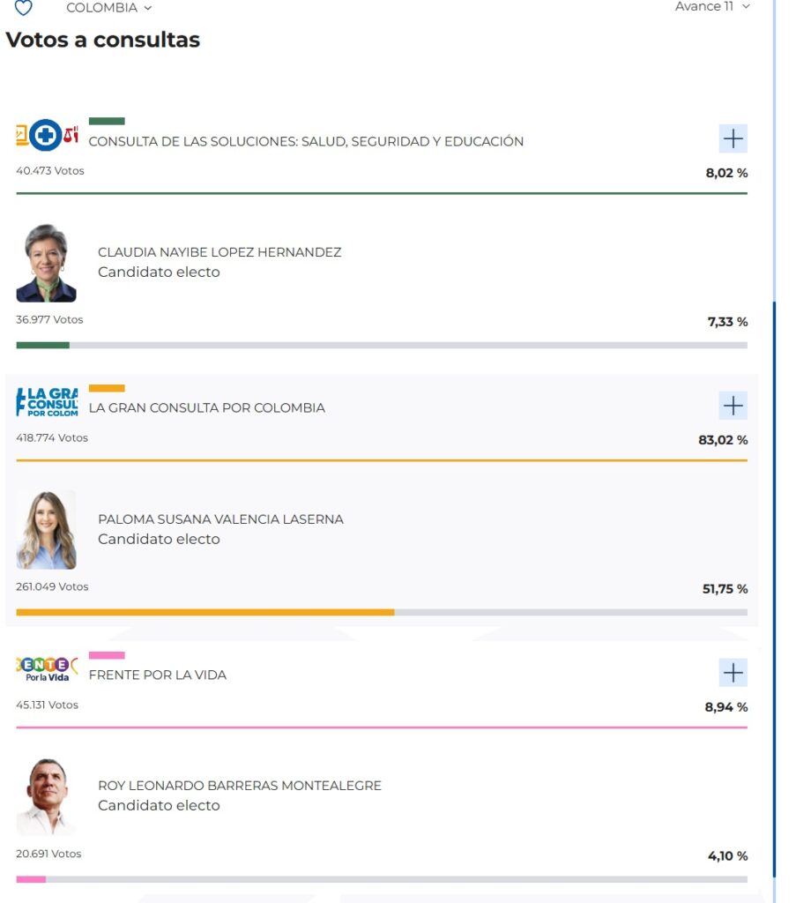Click the Consulta de las Soluciones party logo
Viewport: 811px width, 903px height.
[x=47, y=135]
